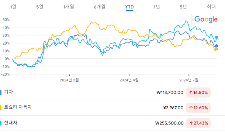The width and height of the screenshot is (225, 133).
Task: Click the 12.60% change badge for 토요타
Action: [x=198, y=108]
